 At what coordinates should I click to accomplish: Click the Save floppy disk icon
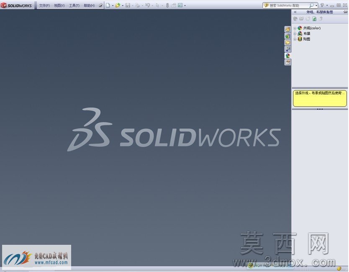[128, 5]
